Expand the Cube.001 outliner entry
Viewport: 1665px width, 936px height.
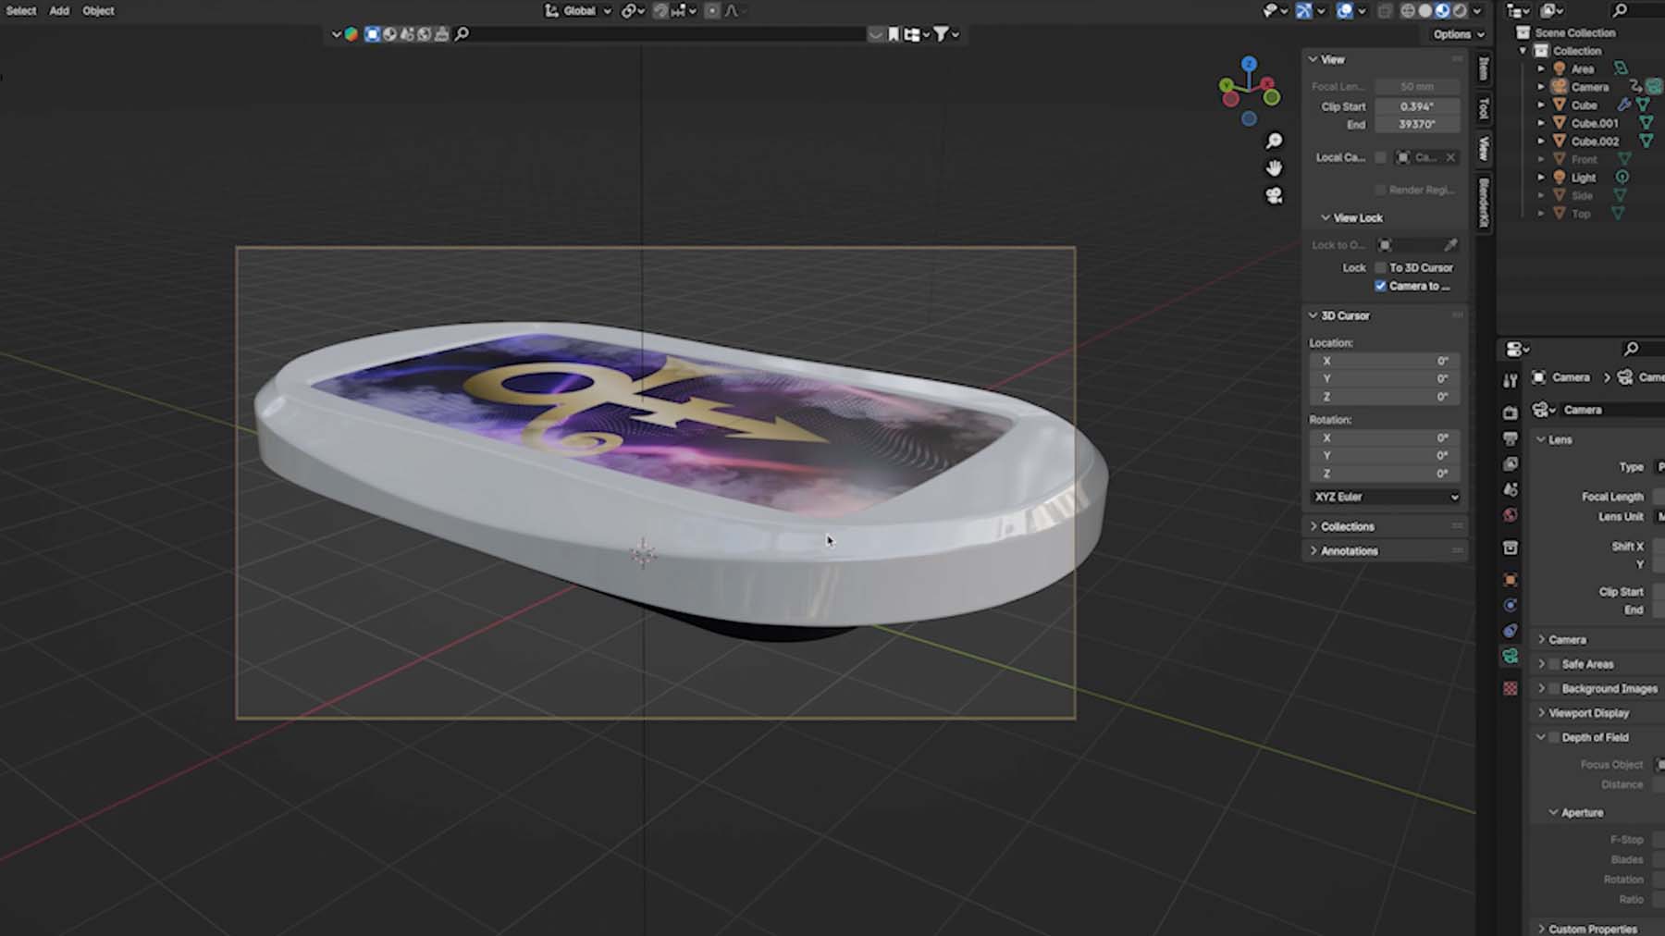[1541, 123]
